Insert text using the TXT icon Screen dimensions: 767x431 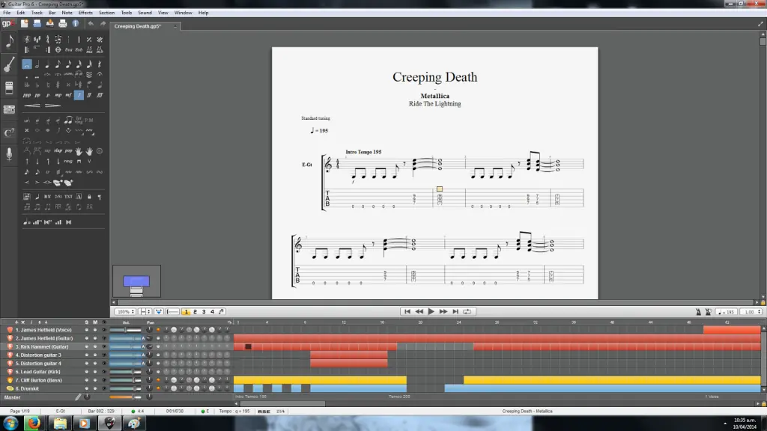pyautogui.click(x=68, y=197)
